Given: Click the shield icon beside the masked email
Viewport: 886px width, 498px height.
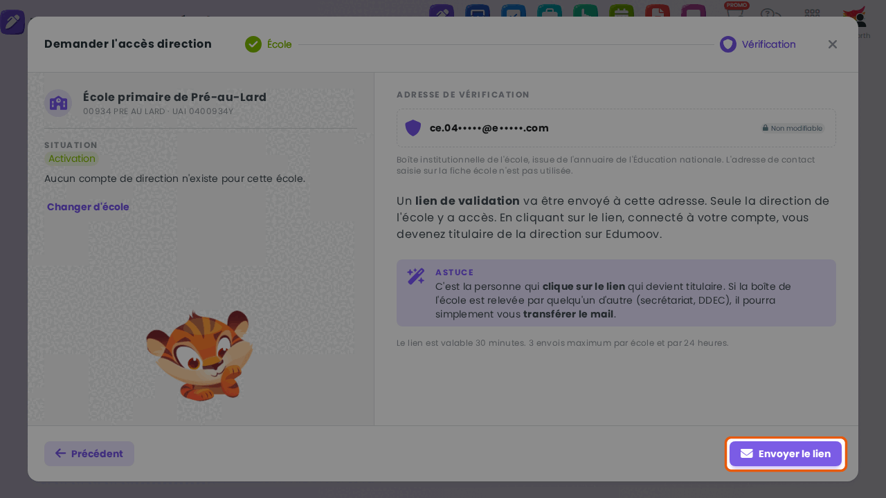Looking at the screenshot, I should (413, 128).
